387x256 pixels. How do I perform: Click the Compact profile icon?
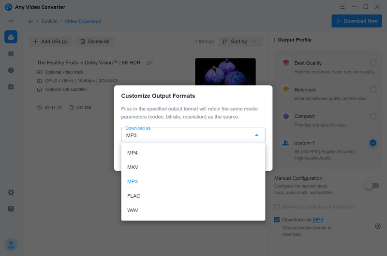point(286,116)
